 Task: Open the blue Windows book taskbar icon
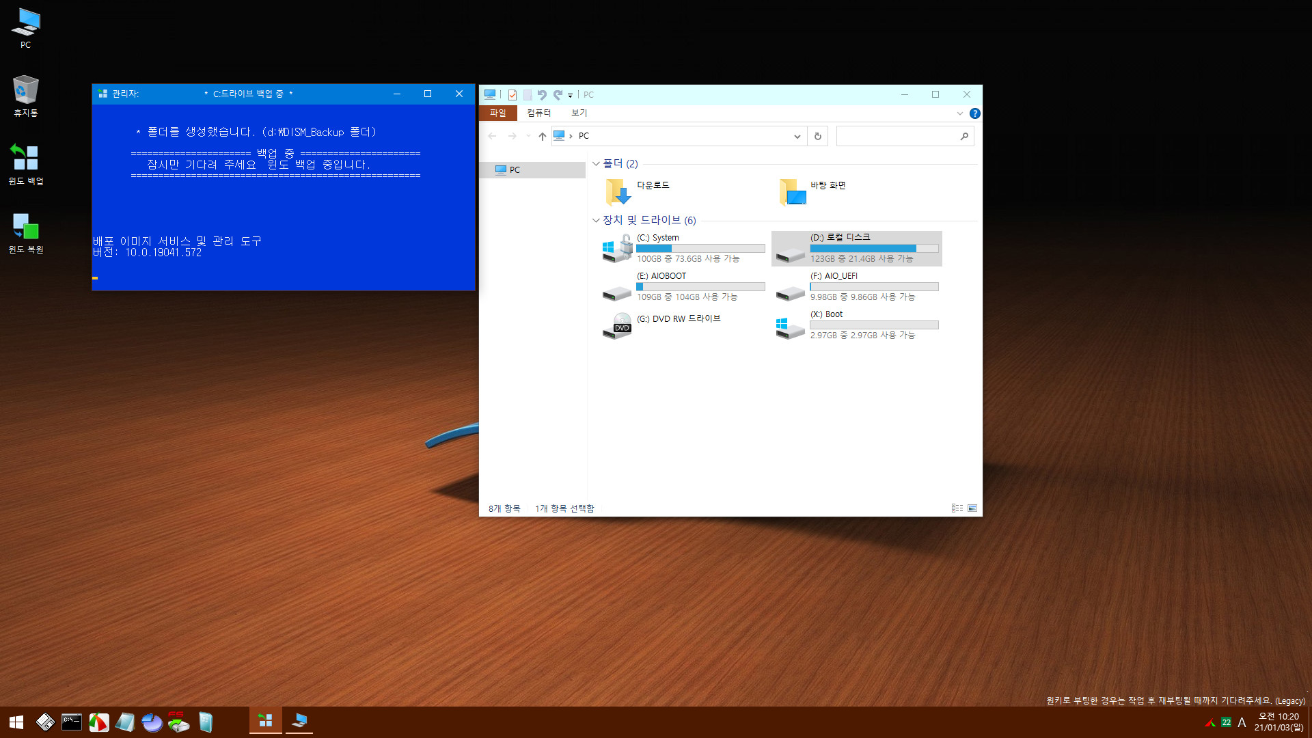point(206,722)
